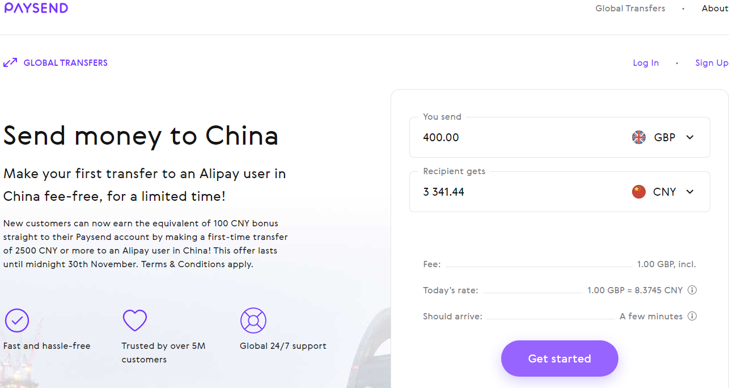
Task: Open the About menu item
Action: 714,9
